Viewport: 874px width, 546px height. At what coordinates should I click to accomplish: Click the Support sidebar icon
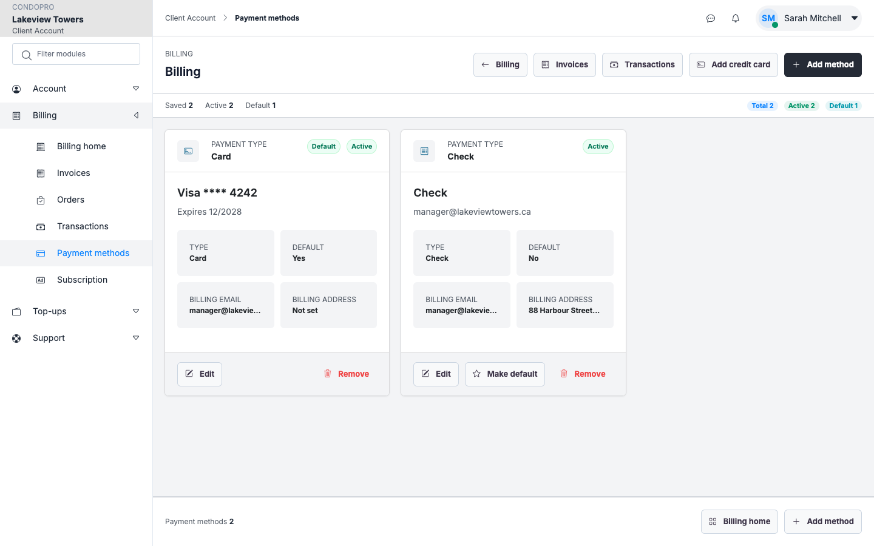16,339
